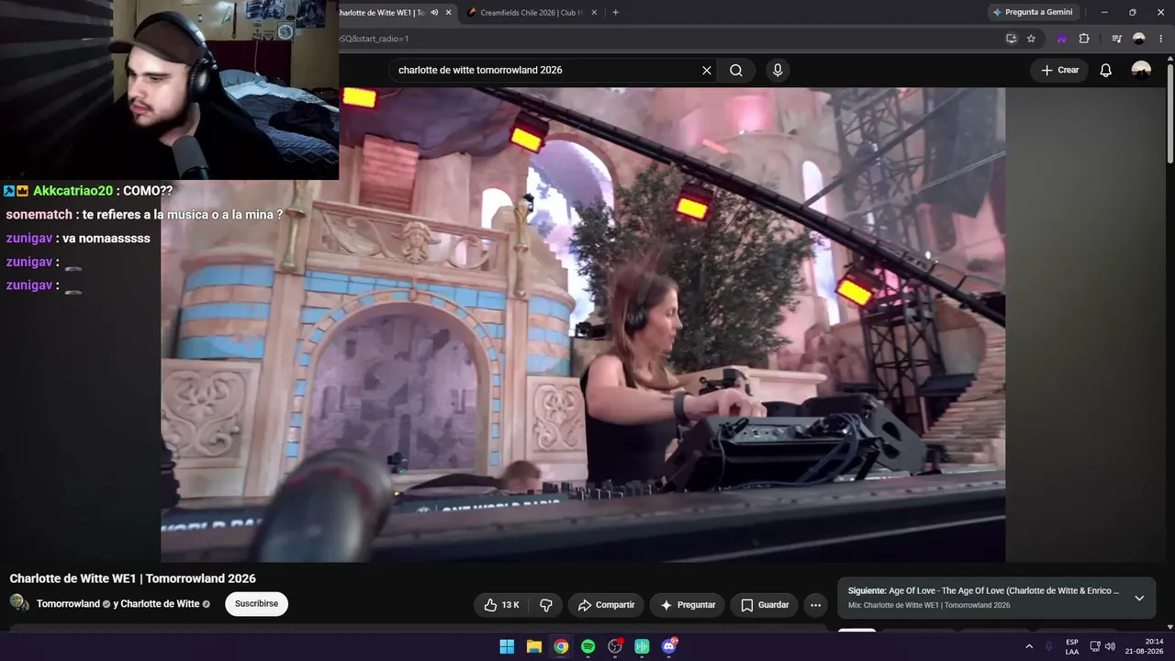Open the Chrome three-dot menu

(1160, 39)
